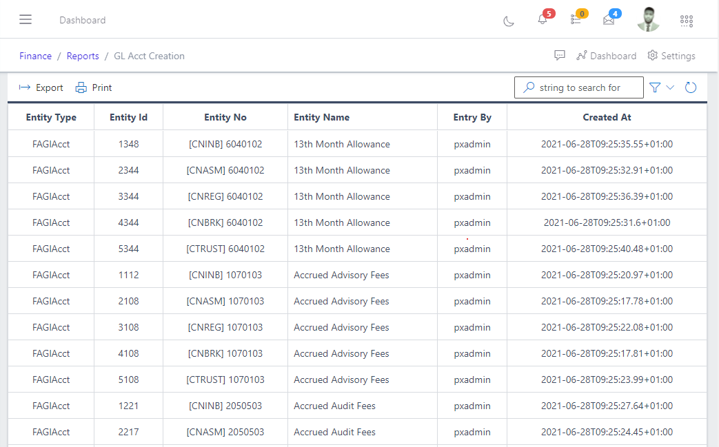Viewport: 719px width, 447px height.
Task: Toggle dark mode with the moon icon
Action: pyautogui.click(x=508, y=21)
